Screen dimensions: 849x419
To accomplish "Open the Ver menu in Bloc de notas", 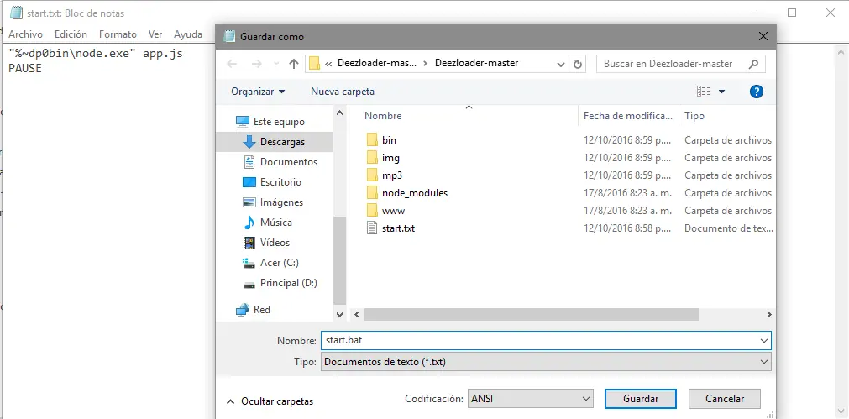I will point(155,34).
